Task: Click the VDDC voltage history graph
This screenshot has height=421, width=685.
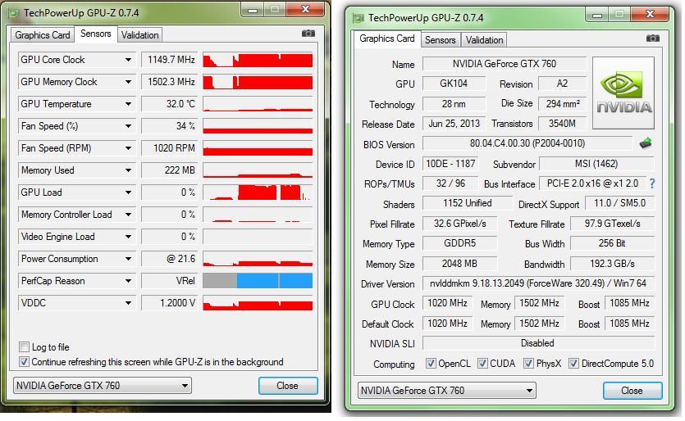Action: point(258,303)
